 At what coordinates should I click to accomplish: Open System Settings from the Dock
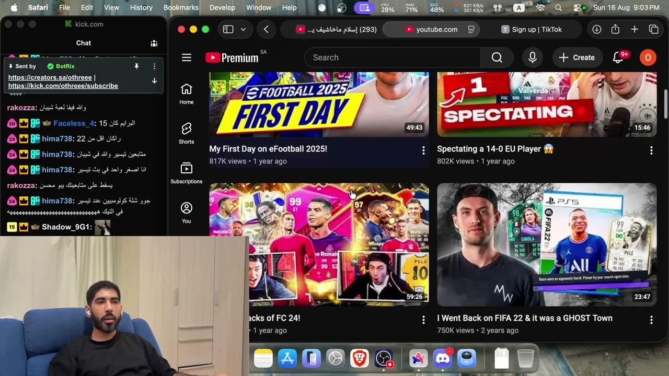coord(336,358)
